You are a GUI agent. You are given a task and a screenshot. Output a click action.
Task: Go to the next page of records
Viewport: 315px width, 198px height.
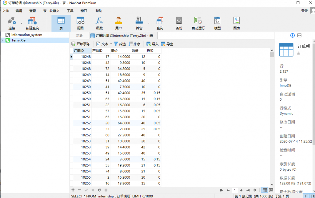[x=241, y=190]
